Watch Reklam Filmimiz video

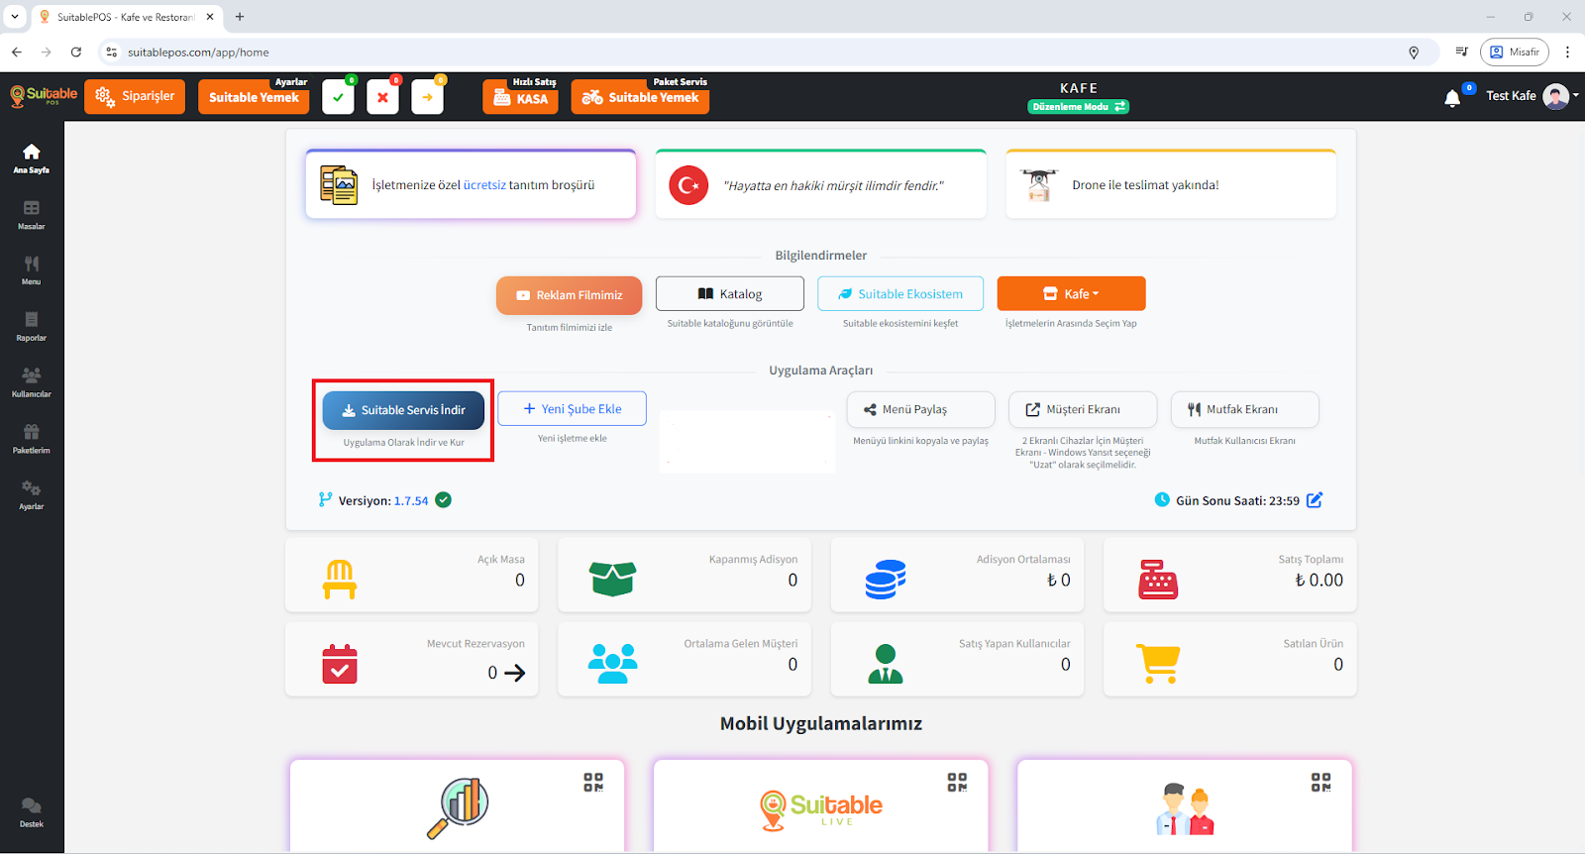click(570, 295)
